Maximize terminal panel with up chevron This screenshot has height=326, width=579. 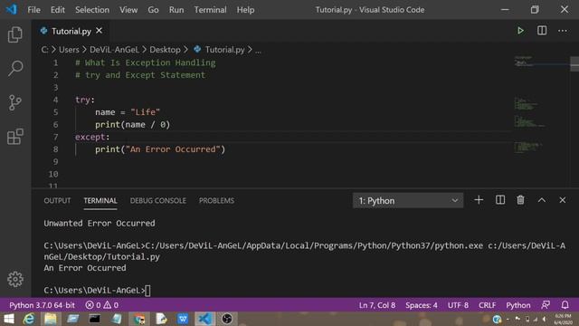pos(541,200)
